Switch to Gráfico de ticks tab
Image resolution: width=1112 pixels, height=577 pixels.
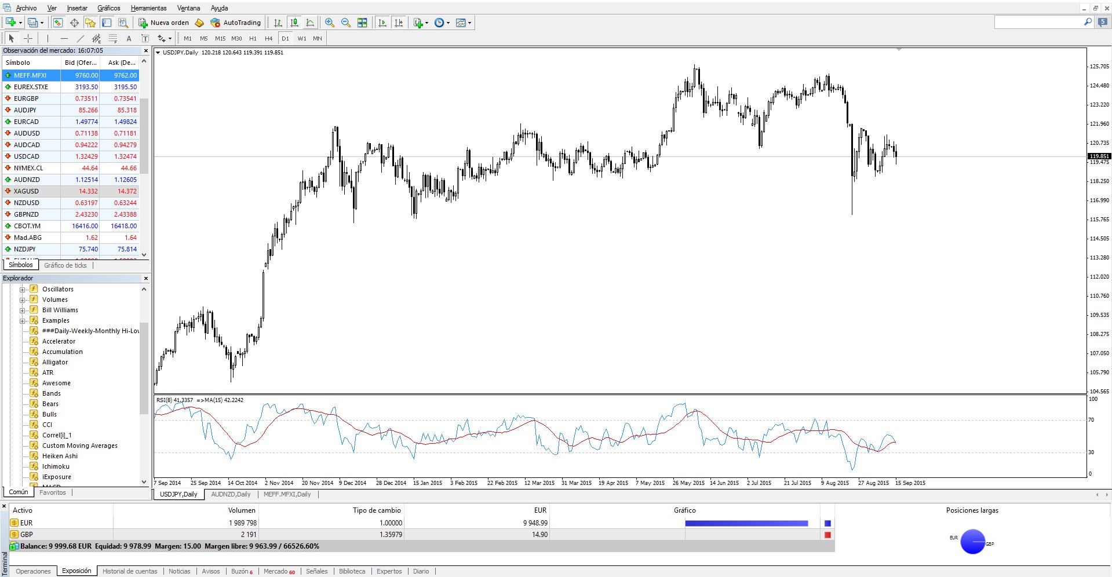(65, 265)
